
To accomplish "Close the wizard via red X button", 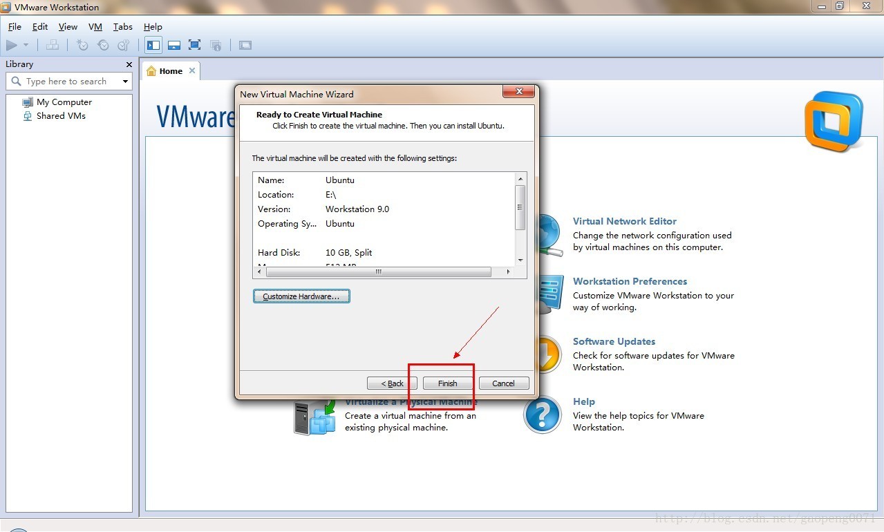I will 518,92.
